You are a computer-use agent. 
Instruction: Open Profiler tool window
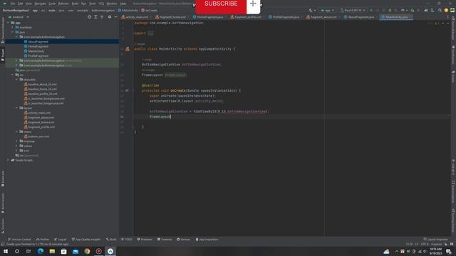(x=43, y=240)
